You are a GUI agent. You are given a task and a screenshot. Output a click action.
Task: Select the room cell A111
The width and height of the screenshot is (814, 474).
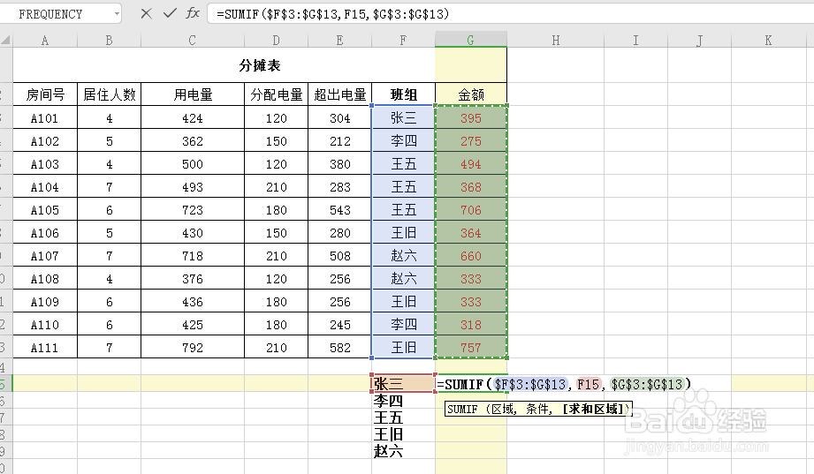pyautogui.click(x=45, y=348)
